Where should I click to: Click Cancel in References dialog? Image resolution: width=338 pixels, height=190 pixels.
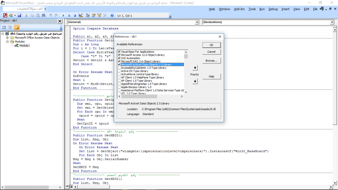click(212, 52)
